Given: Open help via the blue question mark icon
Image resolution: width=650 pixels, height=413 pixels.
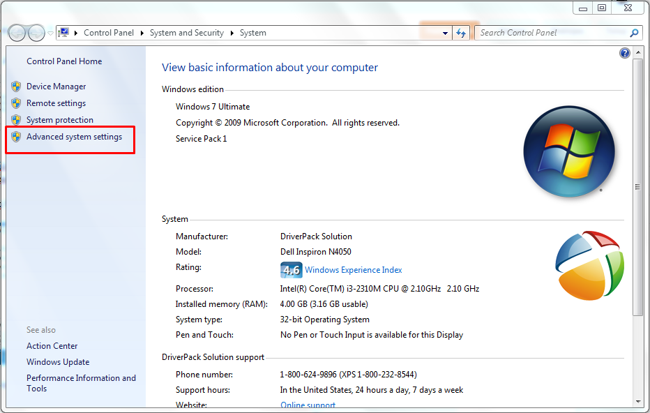Looking at the screenshot, I should [625, 52].
